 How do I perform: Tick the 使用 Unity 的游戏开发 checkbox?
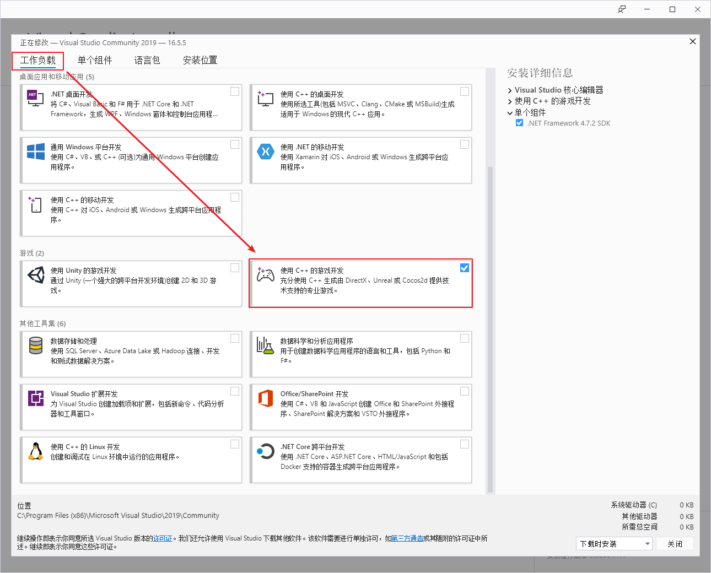[x=235, y=268]
